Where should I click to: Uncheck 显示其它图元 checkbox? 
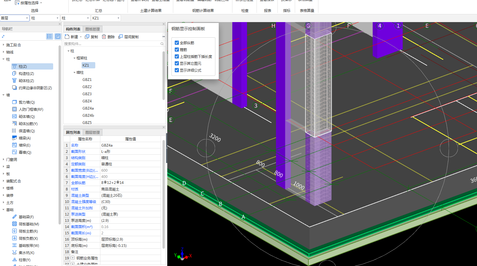point(177,63)
